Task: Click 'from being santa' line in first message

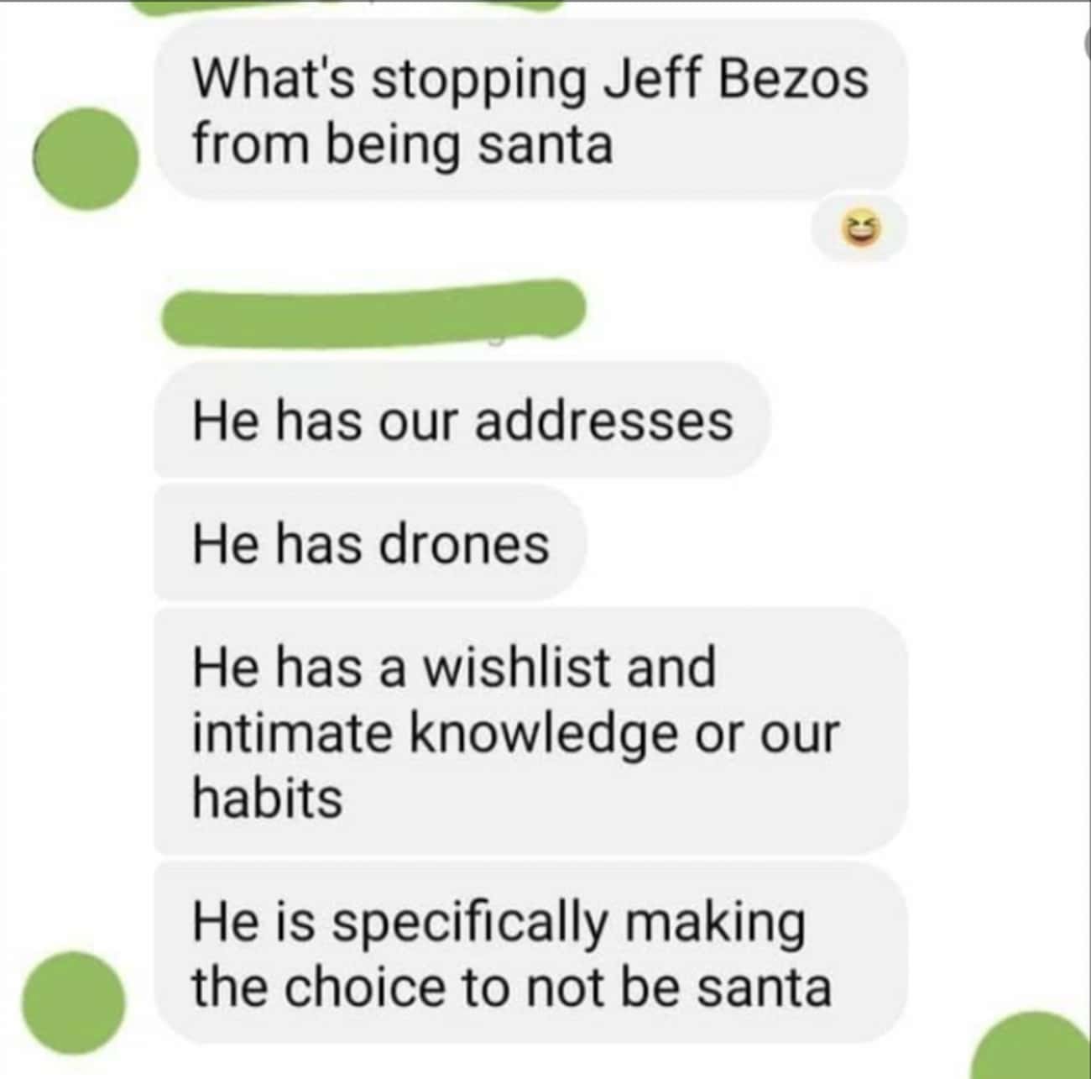Action: (403, 145)
